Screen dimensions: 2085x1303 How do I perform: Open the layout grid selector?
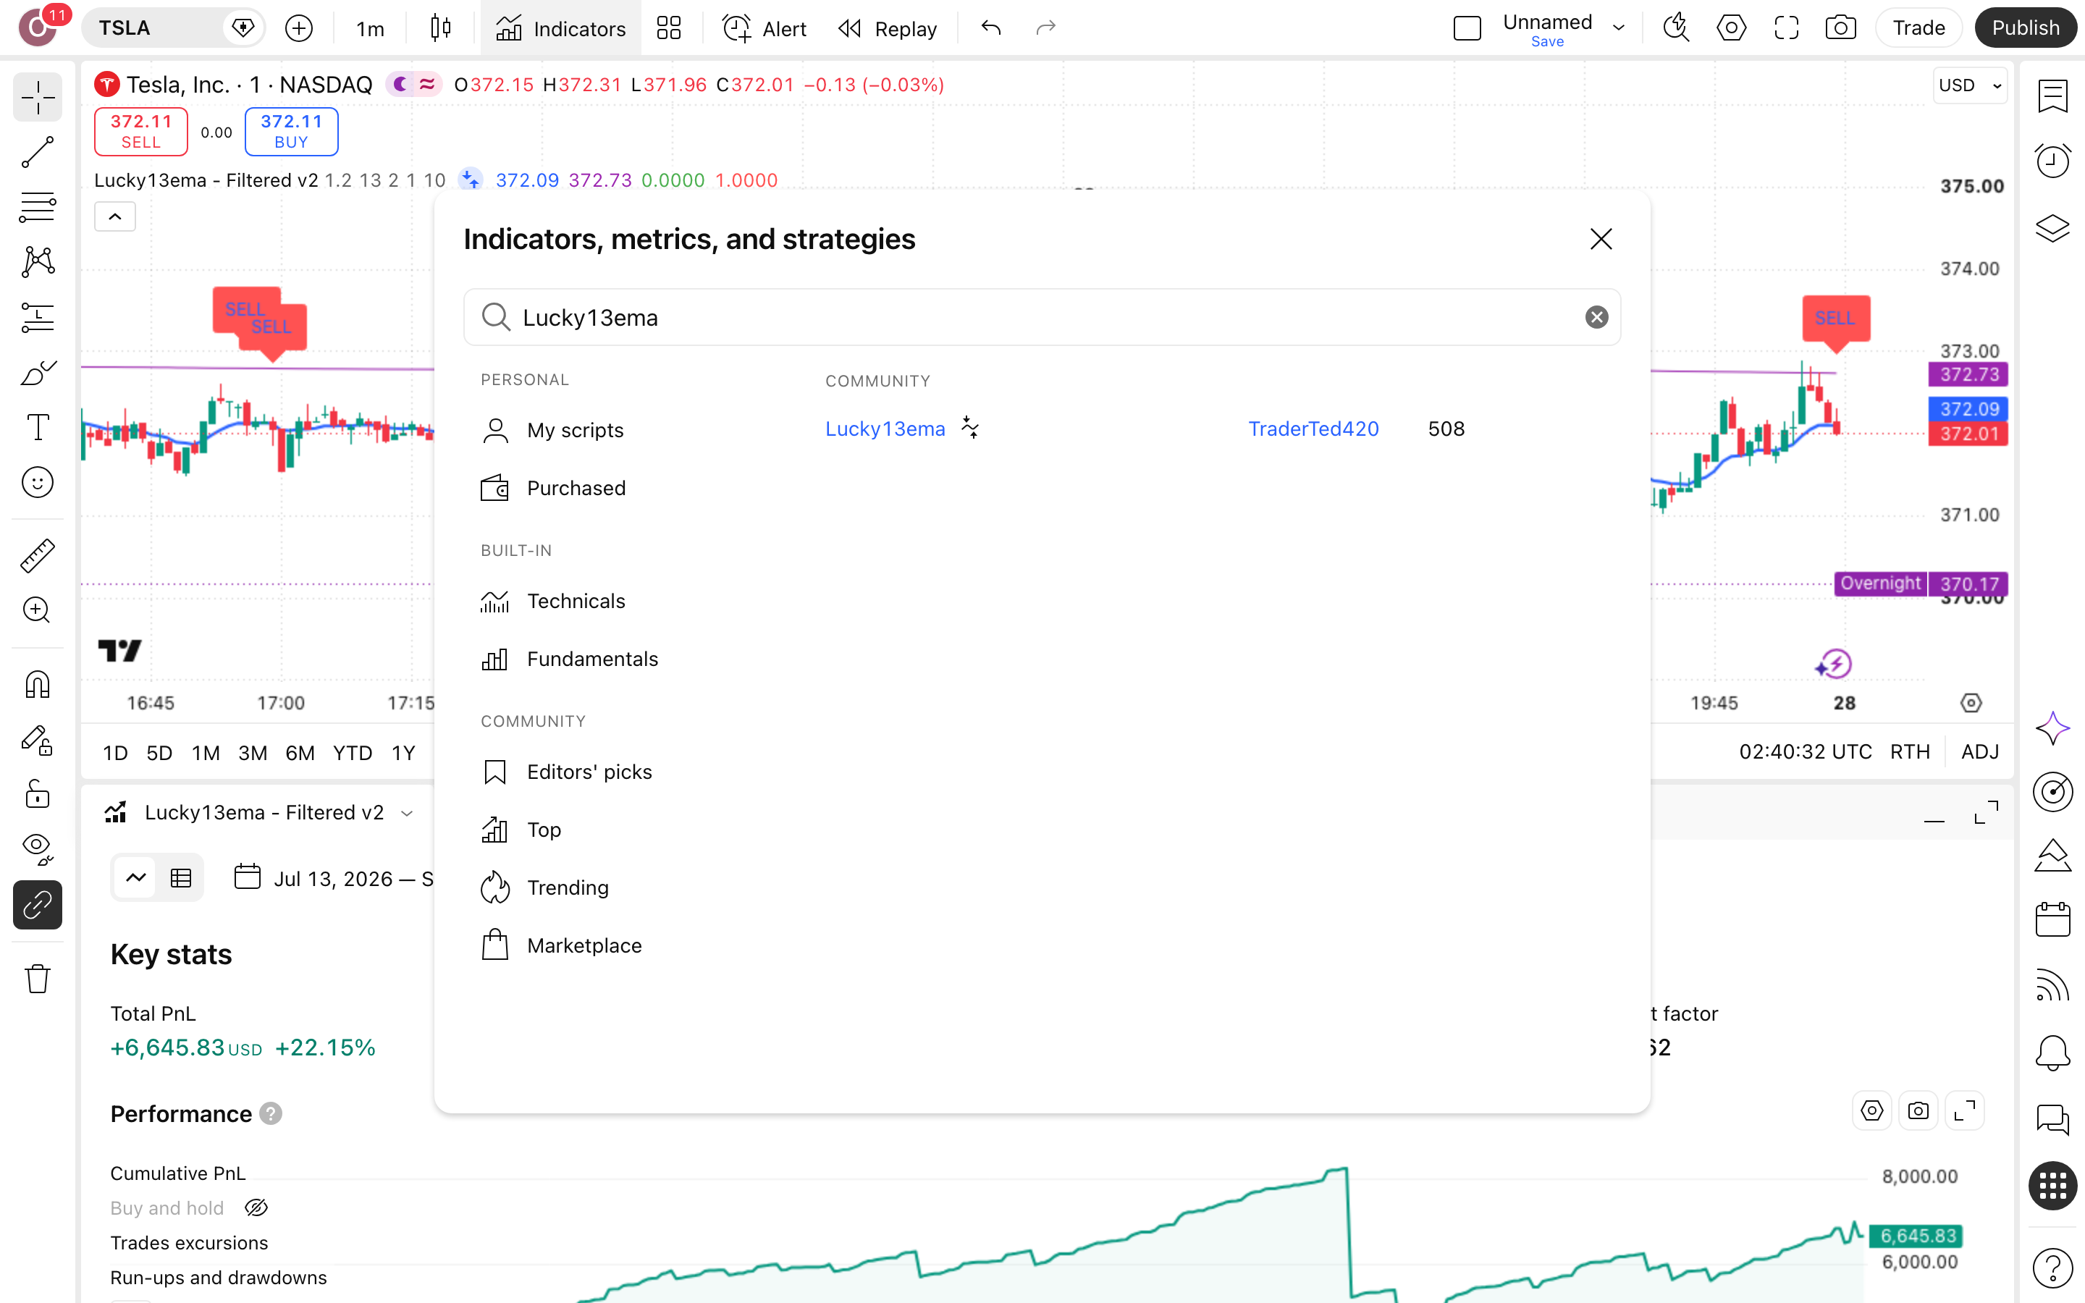point(669,28)
